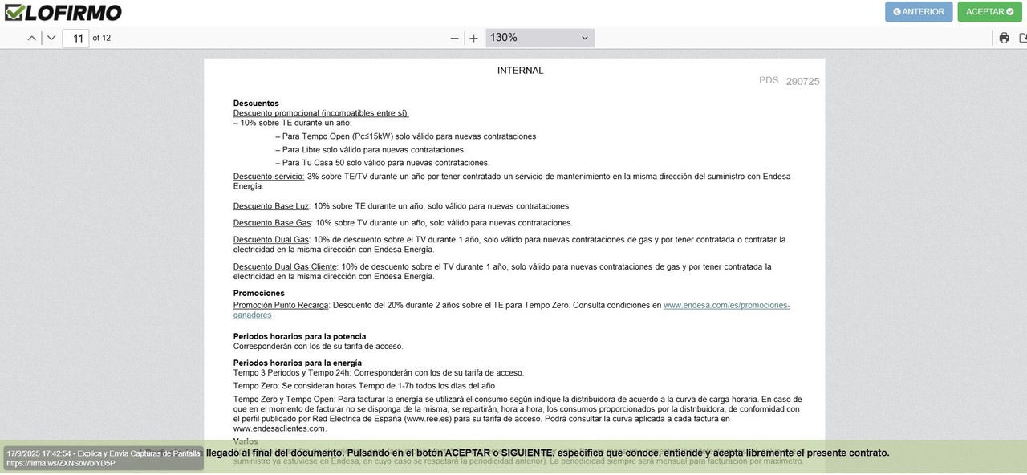Click the 'PDS 290725' document code
Screen dimensions: 1027x475
(x=790, y=81)
